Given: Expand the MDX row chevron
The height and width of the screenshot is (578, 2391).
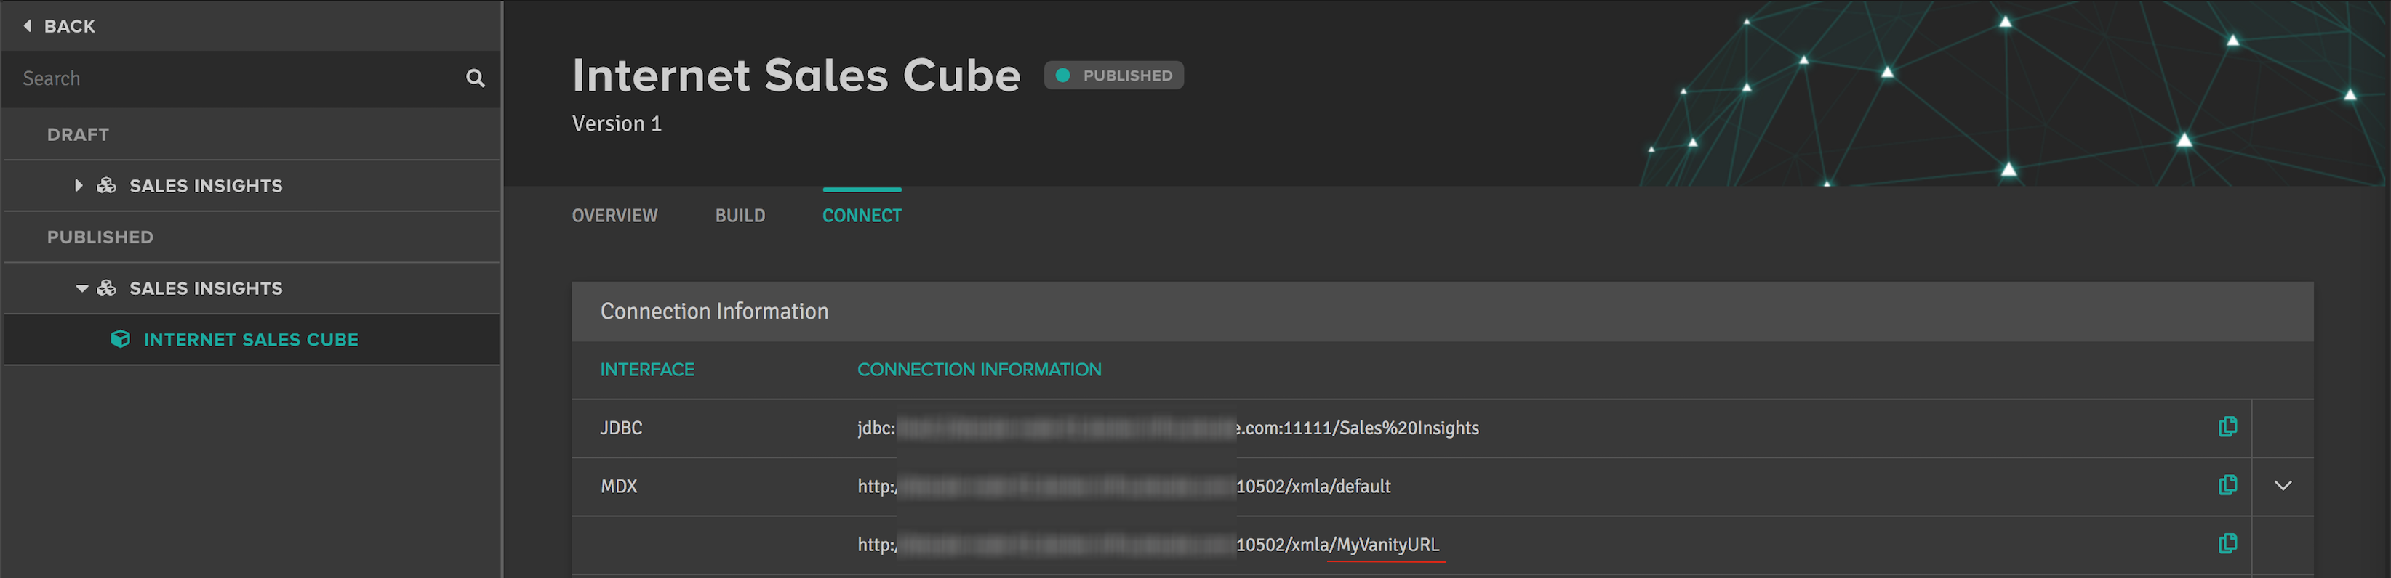Looking at the screenshot, I should [x=2283, y=485].
